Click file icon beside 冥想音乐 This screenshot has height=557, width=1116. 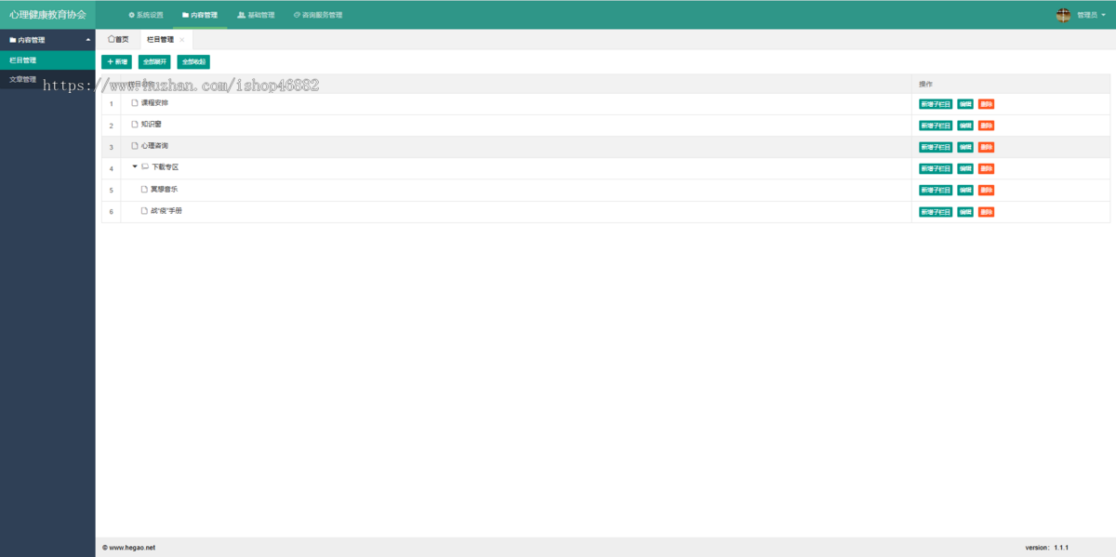144,189
